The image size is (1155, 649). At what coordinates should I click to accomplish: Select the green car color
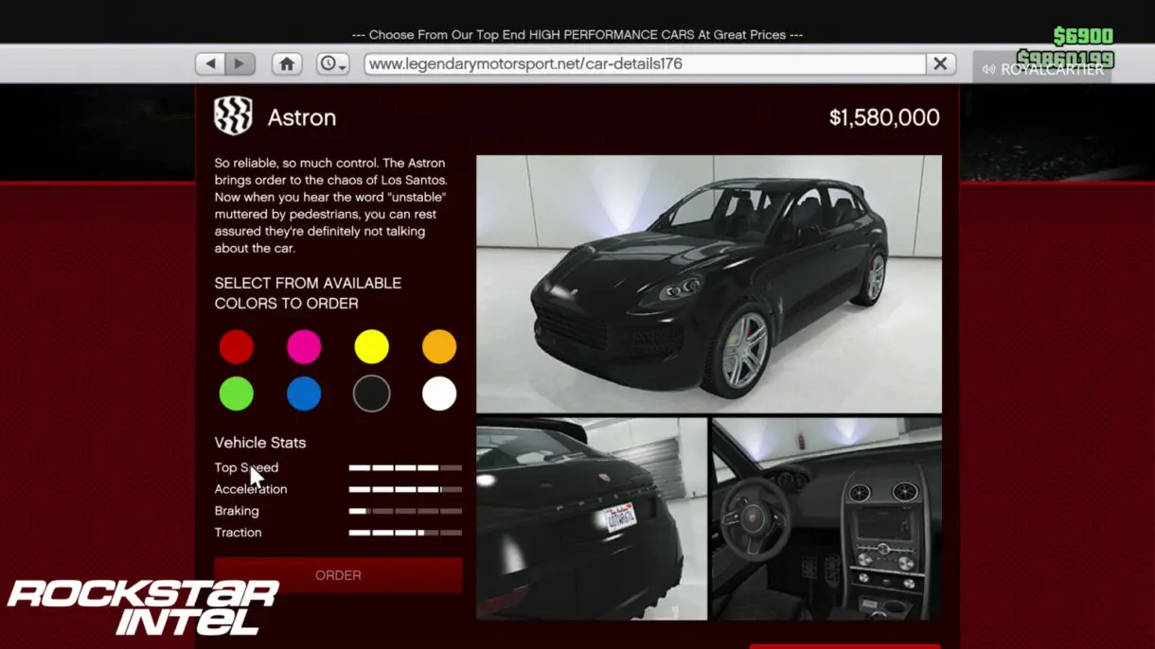[237, 394]
